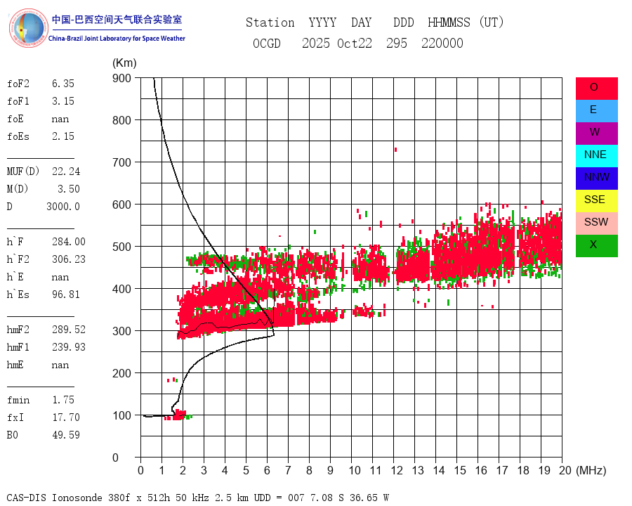Click the 100 km y-axis tick label
Image resolution: width=632 pixels, height=506 pixels.
(x=121, y=415)
